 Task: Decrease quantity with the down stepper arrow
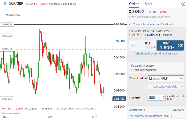(x=164, y=99)
